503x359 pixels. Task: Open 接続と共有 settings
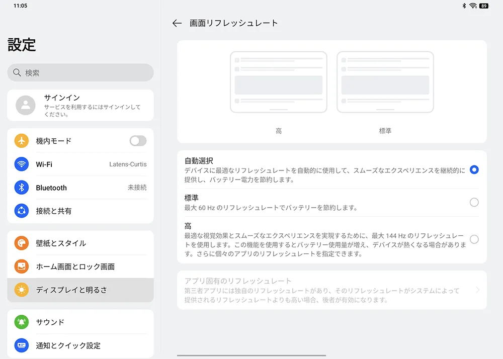(80, 211)
